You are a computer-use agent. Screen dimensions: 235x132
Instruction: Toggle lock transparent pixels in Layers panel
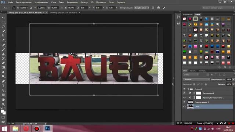coord(194,84)
